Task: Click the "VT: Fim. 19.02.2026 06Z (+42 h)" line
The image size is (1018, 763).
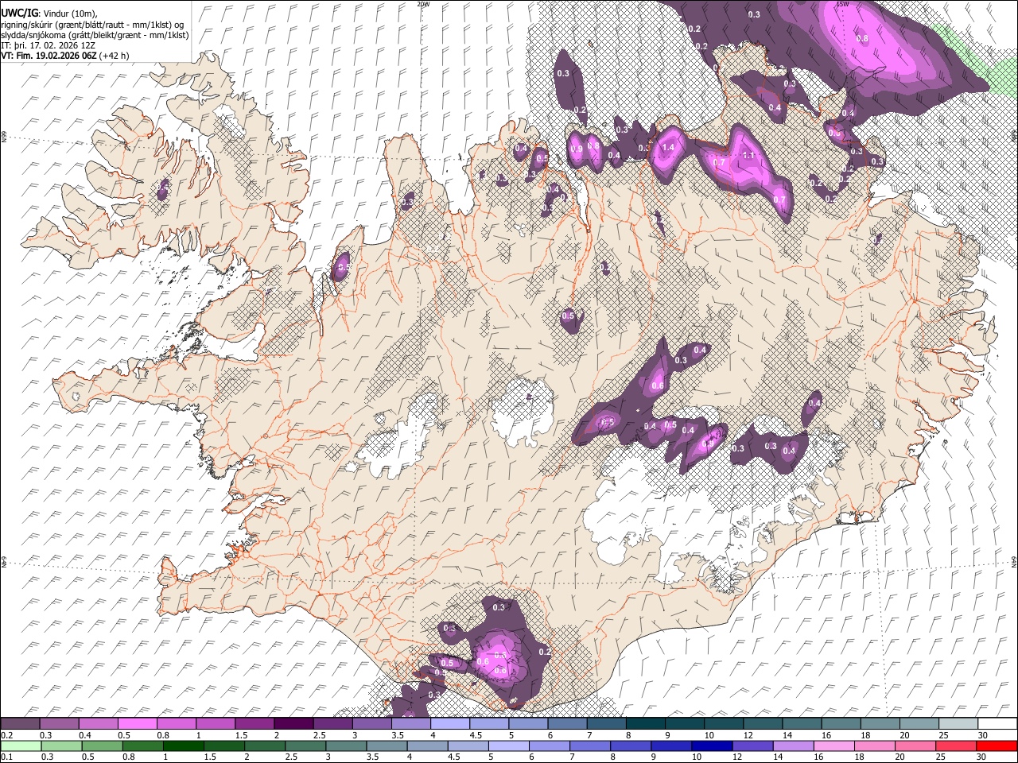Action: point(65,56)
